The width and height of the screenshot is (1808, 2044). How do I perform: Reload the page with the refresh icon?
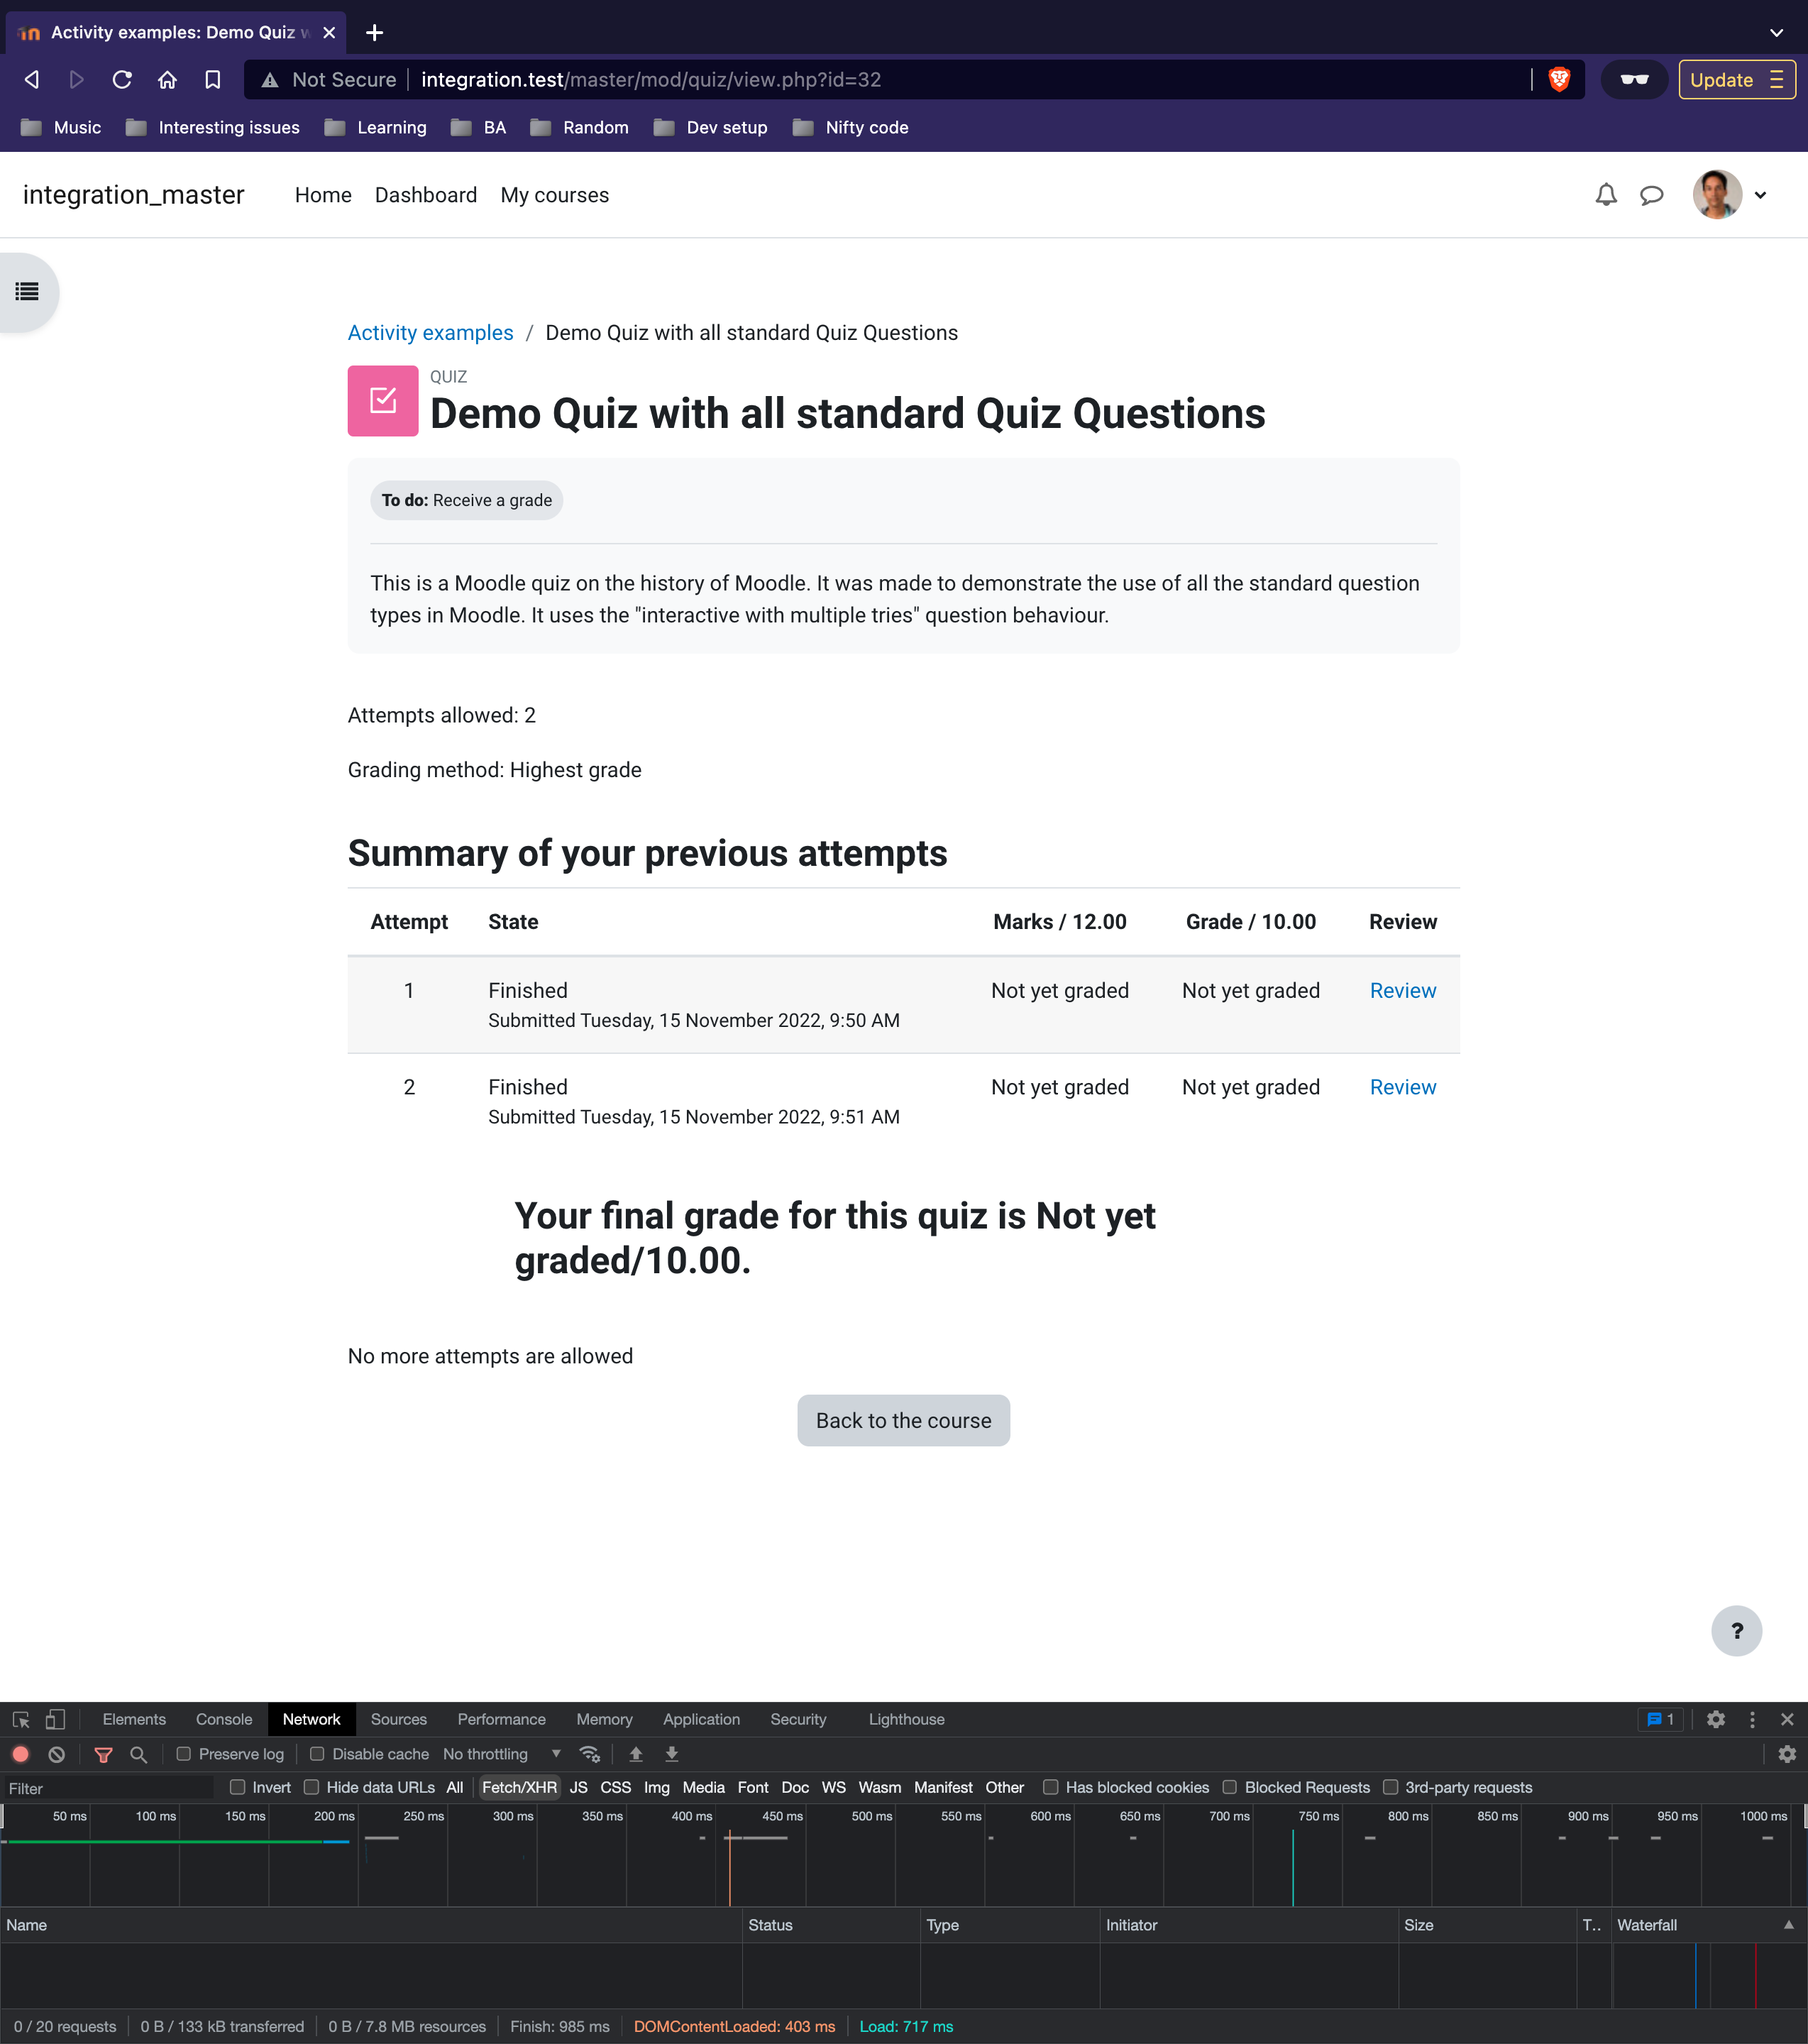[x=122, y=79]
